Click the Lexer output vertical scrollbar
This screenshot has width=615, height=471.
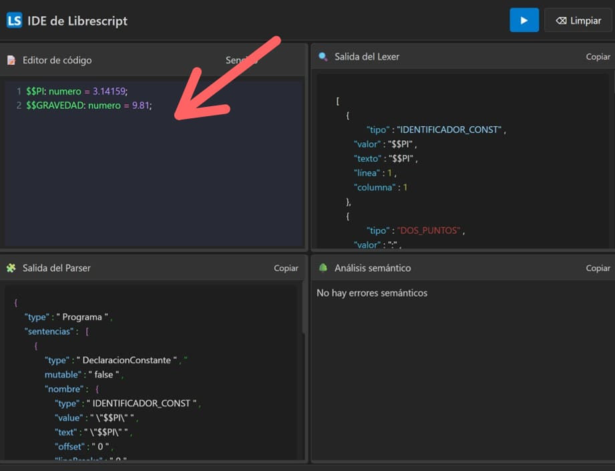click(614, 80)
